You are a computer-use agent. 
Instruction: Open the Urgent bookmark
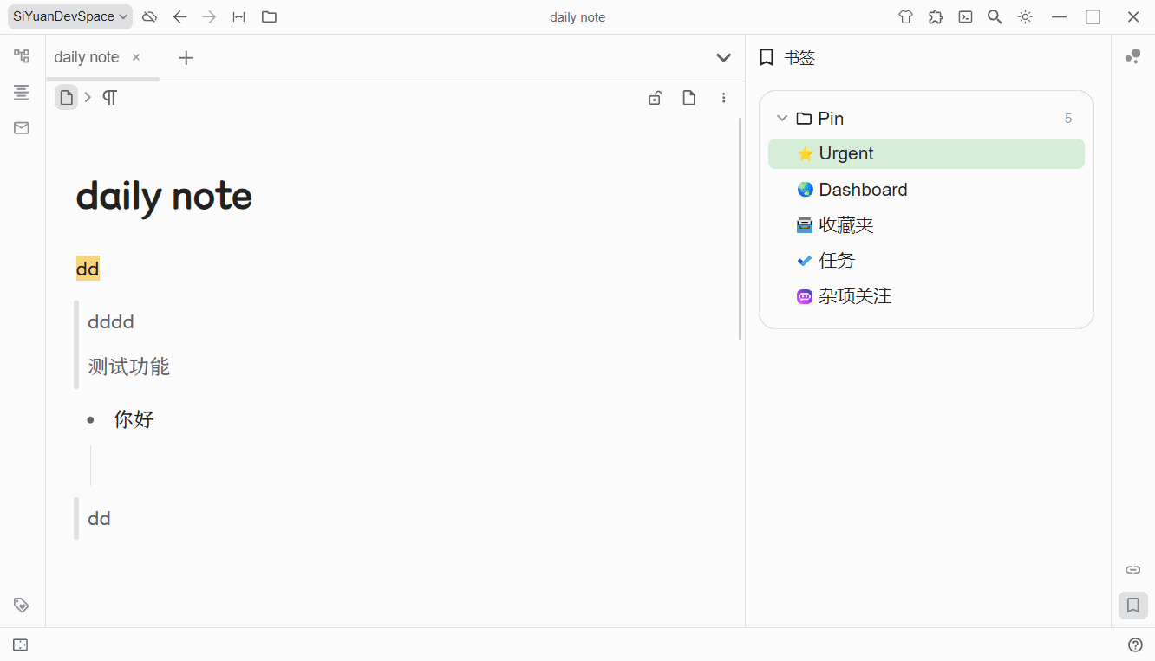[926, 153]
